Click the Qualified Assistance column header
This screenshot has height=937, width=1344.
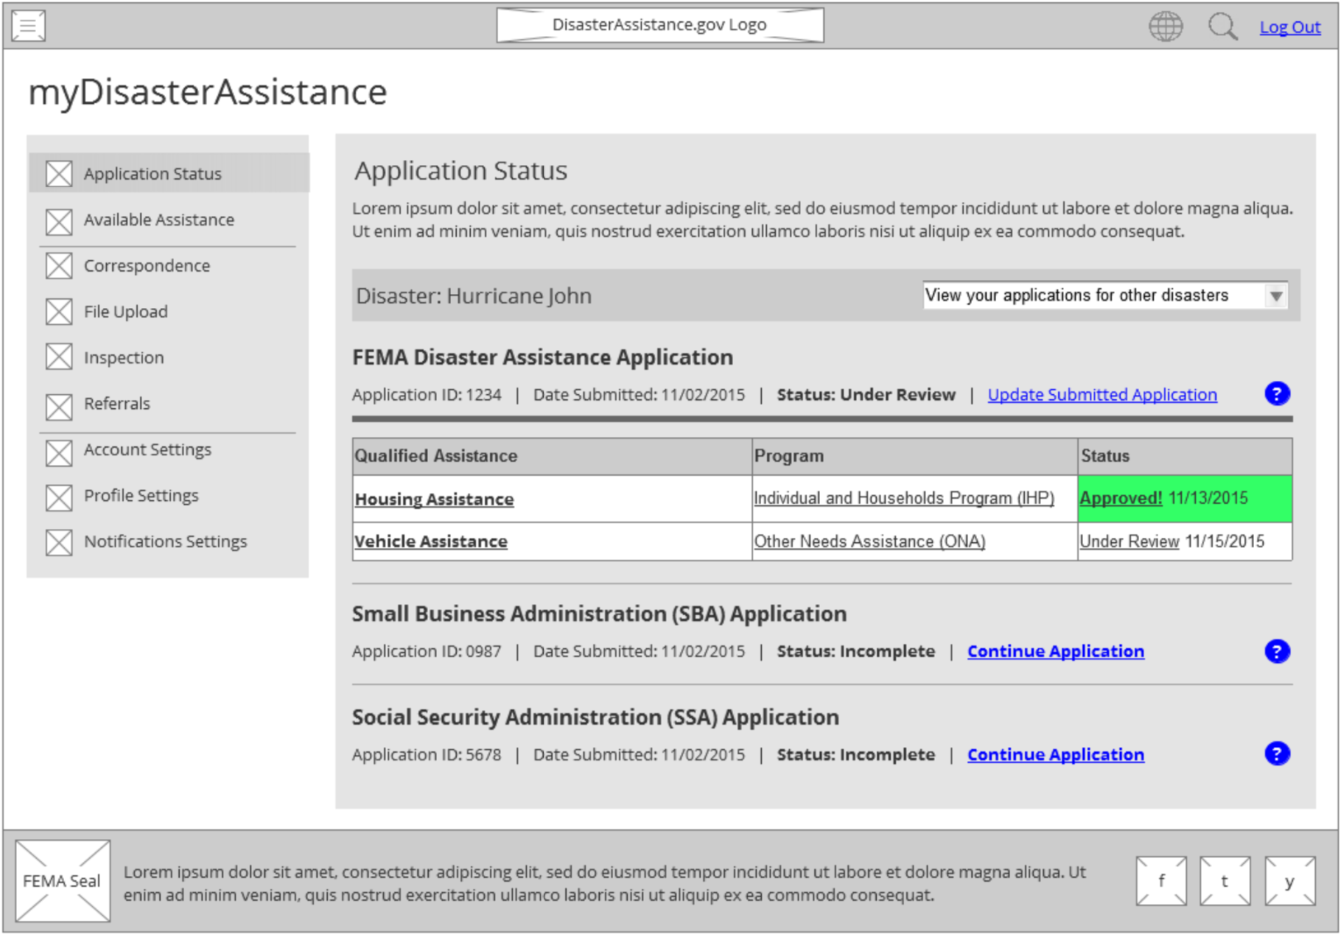click(552, 457)
